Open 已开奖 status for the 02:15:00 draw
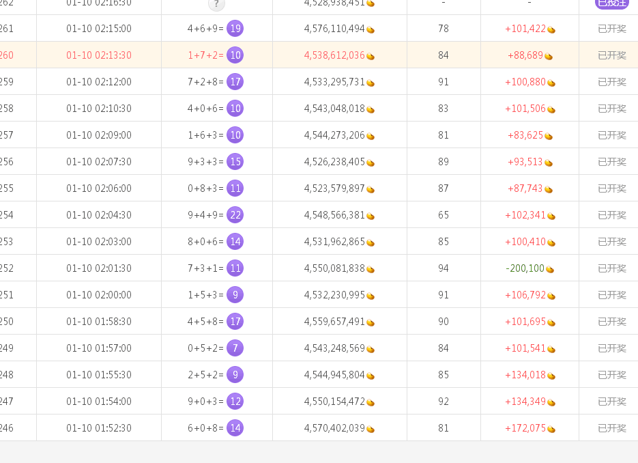 coord(612,29)
